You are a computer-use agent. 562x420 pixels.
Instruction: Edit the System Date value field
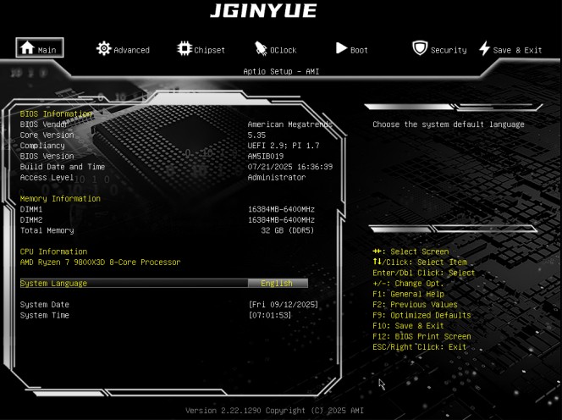[284, 305]
